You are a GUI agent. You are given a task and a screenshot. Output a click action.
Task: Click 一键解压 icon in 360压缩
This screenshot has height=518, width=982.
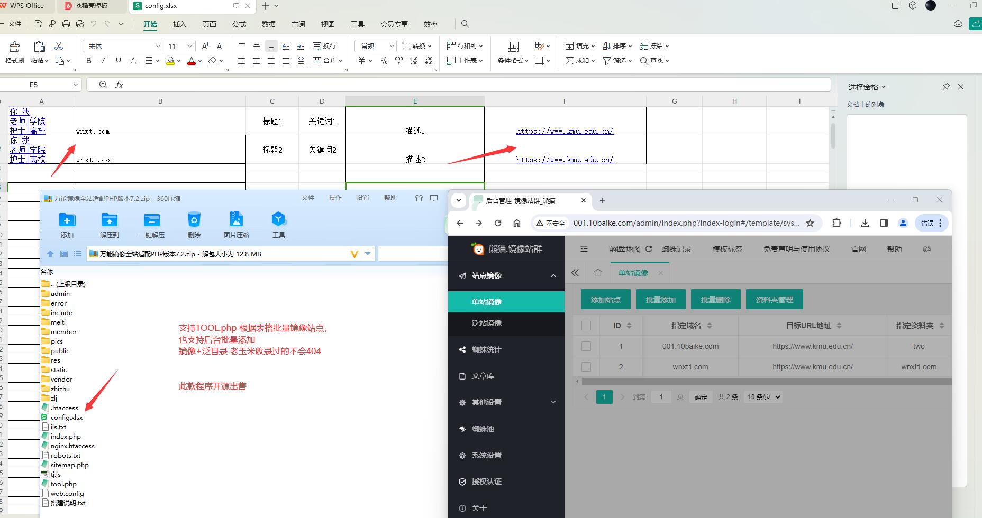[x=152, y=225]
